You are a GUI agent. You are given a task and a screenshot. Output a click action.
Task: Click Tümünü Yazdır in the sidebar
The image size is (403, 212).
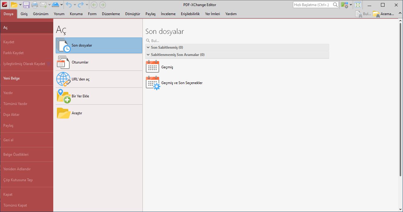[27, 104]
